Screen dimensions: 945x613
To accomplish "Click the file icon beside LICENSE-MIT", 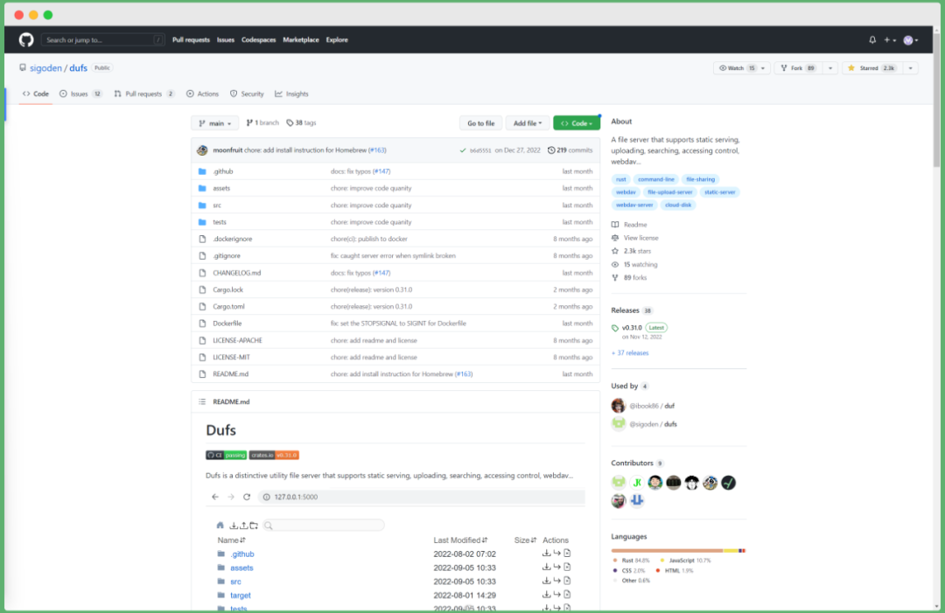I will 202,357.
